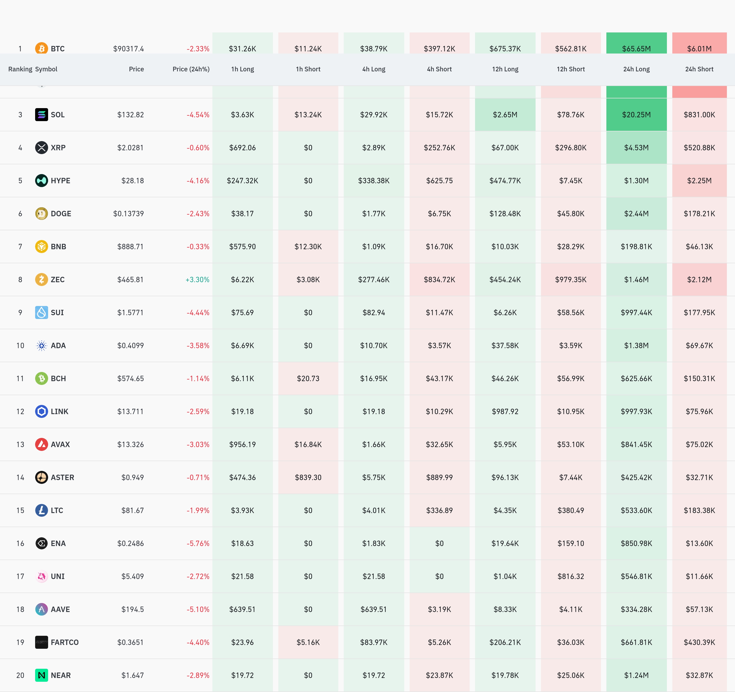Click SOL 24h Long $20.25M cell

[636, 115]
